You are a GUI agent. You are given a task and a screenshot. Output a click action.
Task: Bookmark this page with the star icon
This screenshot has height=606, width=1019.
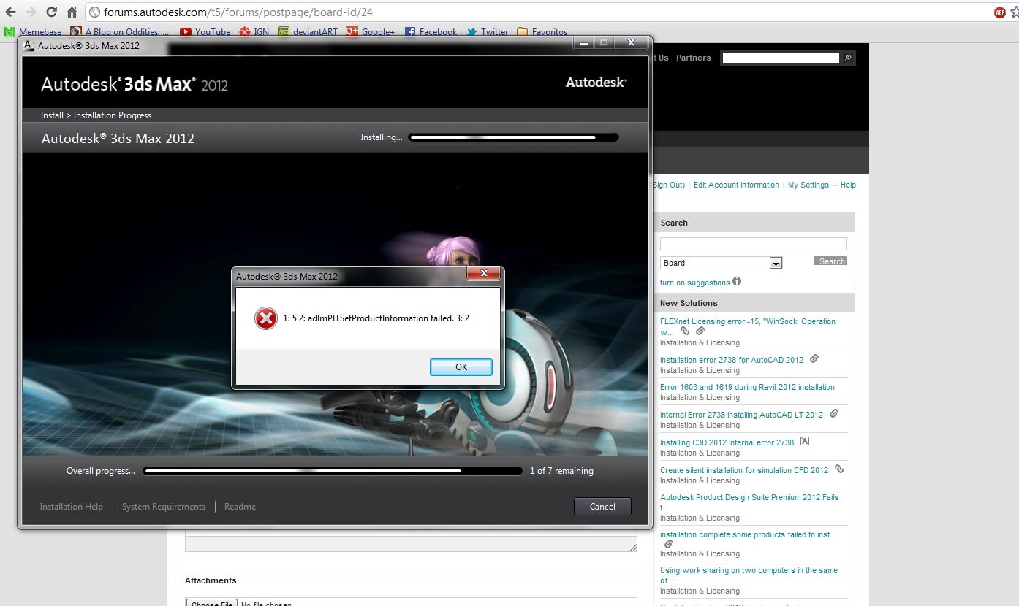coord(1015,12)
